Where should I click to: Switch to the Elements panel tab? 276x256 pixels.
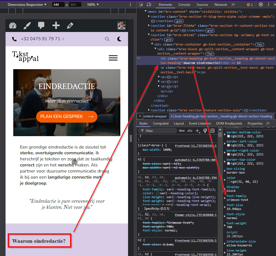165,5
